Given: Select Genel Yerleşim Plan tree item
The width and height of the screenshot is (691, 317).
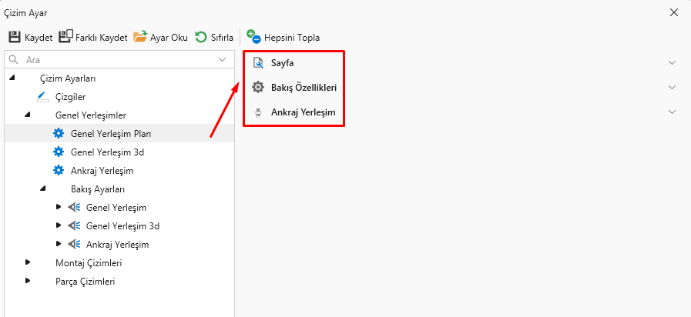Looking at the screenshot, I should pyautogui.click(x=110, y=134).
